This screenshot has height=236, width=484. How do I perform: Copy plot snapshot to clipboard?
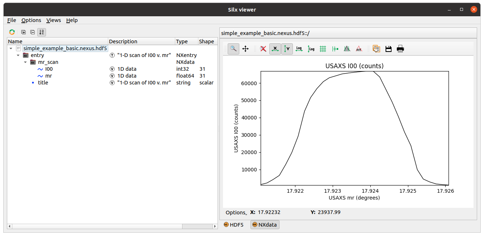click(x=376, y=49)
